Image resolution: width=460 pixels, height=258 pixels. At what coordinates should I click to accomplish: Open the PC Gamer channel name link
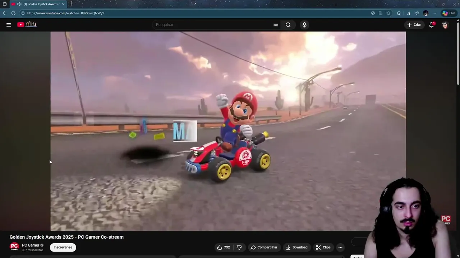click(x=31, y=245)
